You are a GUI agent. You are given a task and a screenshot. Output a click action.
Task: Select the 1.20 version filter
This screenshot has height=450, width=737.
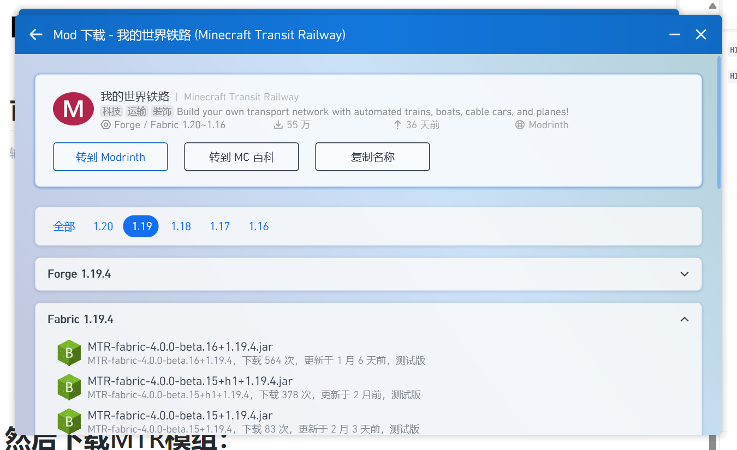tap(103, 226)
